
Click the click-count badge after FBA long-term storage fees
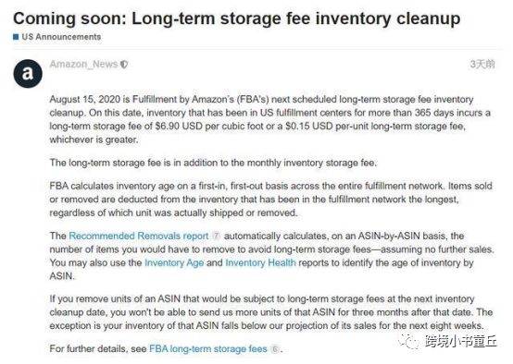(275, 349)
